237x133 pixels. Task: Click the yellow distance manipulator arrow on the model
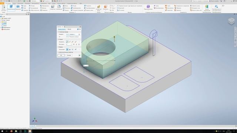point(114,39)
